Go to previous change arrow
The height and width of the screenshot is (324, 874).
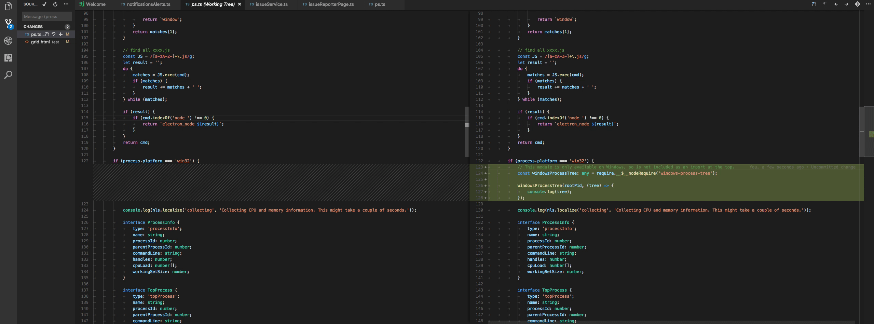coord(836,4)
